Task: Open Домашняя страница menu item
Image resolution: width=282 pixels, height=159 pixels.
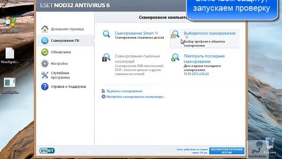Action: 67,29
